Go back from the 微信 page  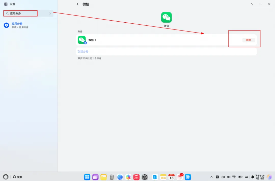(x=77, y=4)
